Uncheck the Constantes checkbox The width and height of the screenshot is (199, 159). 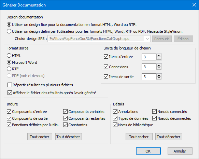(65, 125)
